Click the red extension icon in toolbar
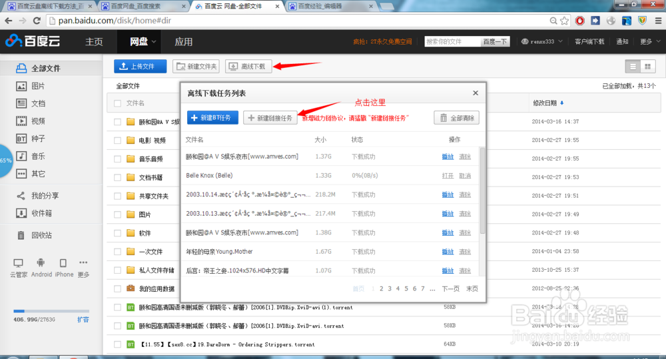This screenshot has height=359, width=666. 580,21
